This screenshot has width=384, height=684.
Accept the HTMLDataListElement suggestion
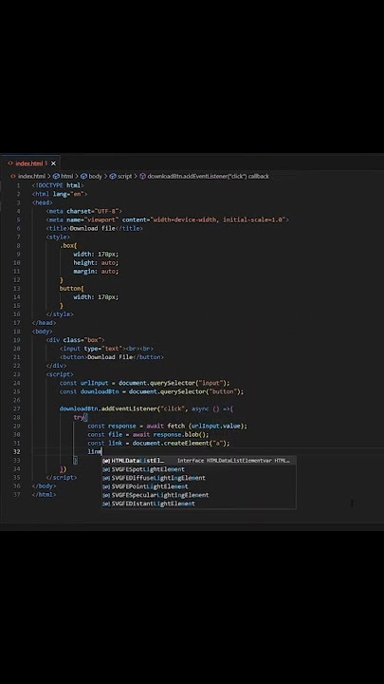point(199,461)
